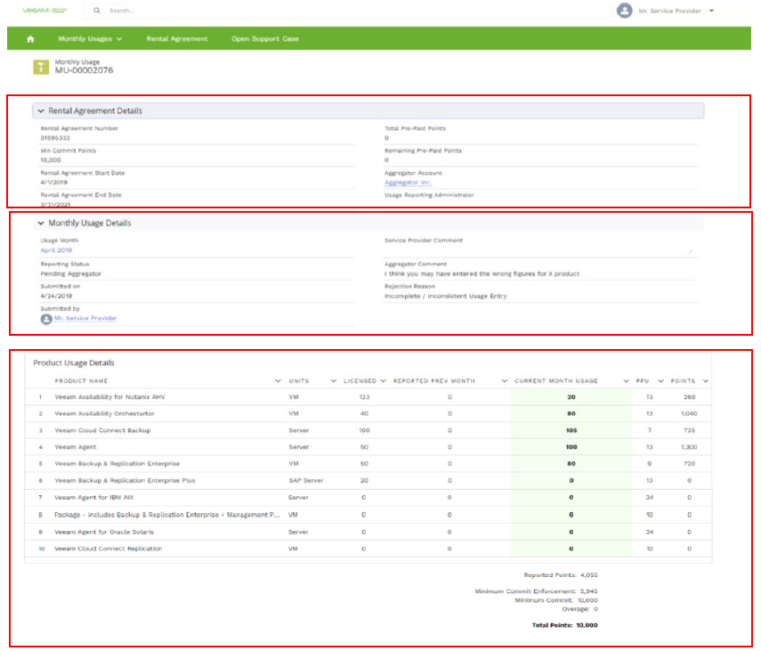Click rental agreement number 01595333
This screenshot has height=651, width=761.
point(55,138)
